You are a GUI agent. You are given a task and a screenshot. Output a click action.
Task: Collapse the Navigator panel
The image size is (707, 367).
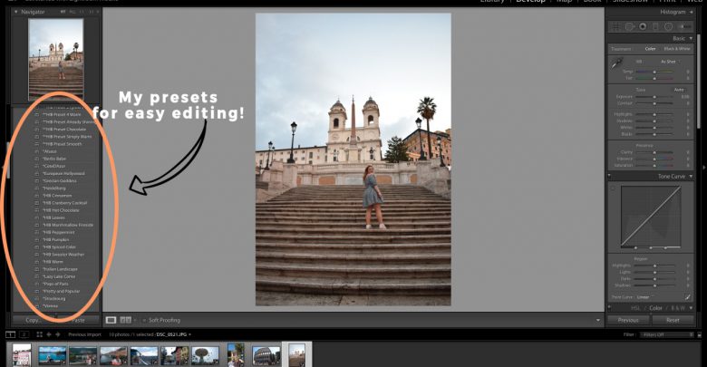click(16, 12)
